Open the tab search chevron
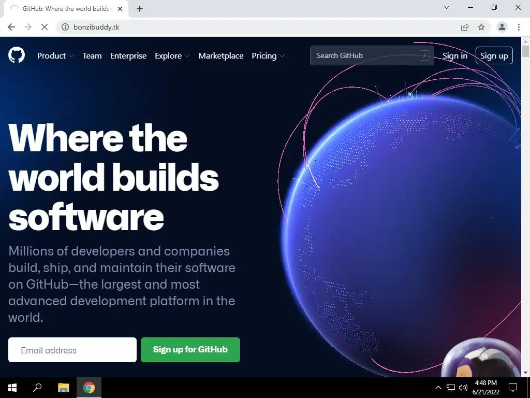The height and width of the screenshot is (398, 530). (x=447, y=7)
